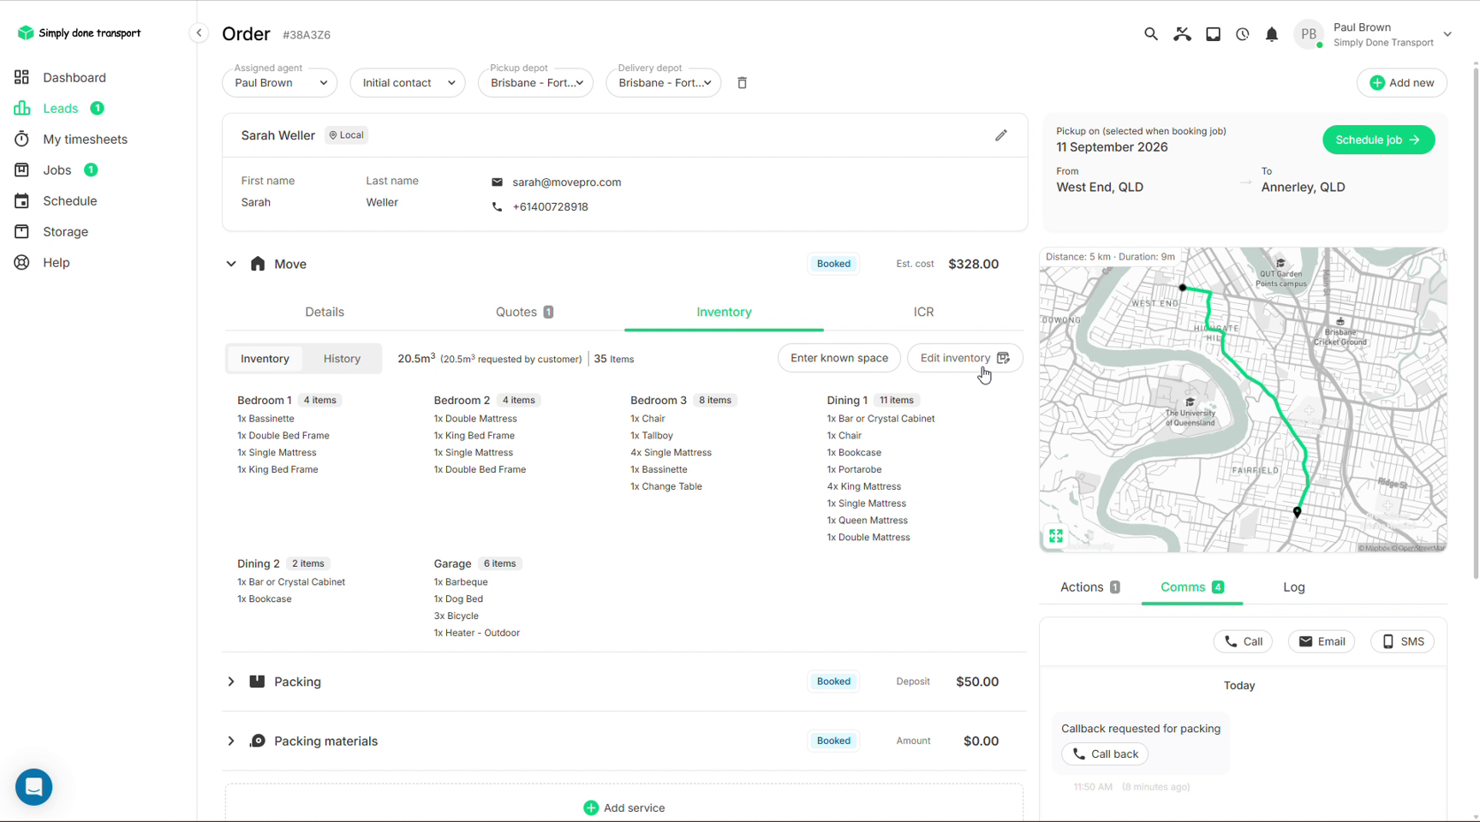Switch to the History inventory view
1480x822 pixels.
click(342, 359)
